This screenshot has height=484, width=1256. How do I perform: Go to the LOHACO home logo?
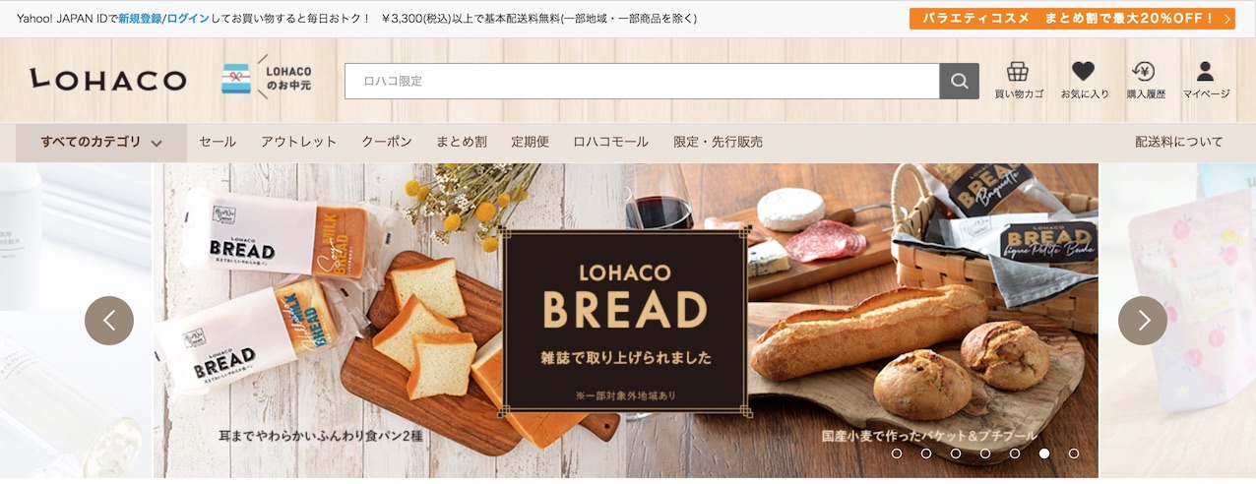point(107,80)
